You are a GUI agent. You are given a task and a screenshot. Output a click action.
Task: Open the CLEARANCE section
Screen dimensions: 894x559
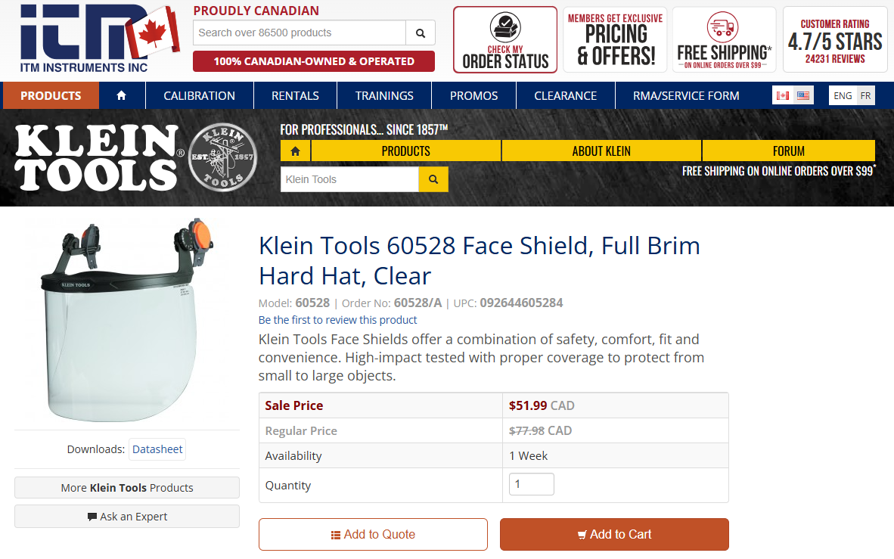(565, 95)
